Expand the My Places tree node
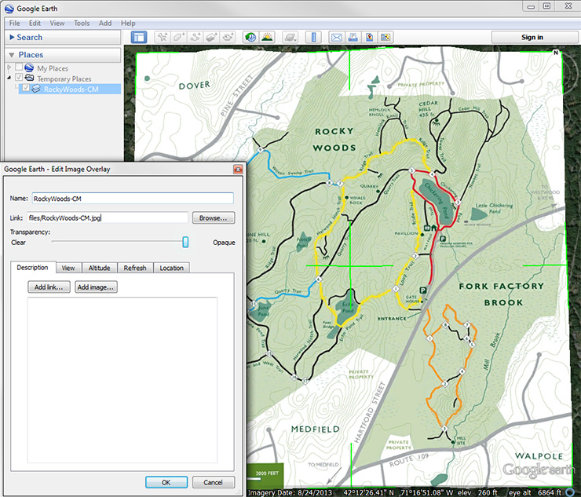 (9, 68)
